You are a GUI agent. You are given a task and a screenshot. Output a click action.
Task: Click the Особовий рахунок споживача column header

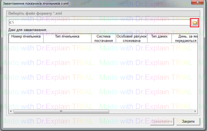pyautogui.click(x=131, y=39)
